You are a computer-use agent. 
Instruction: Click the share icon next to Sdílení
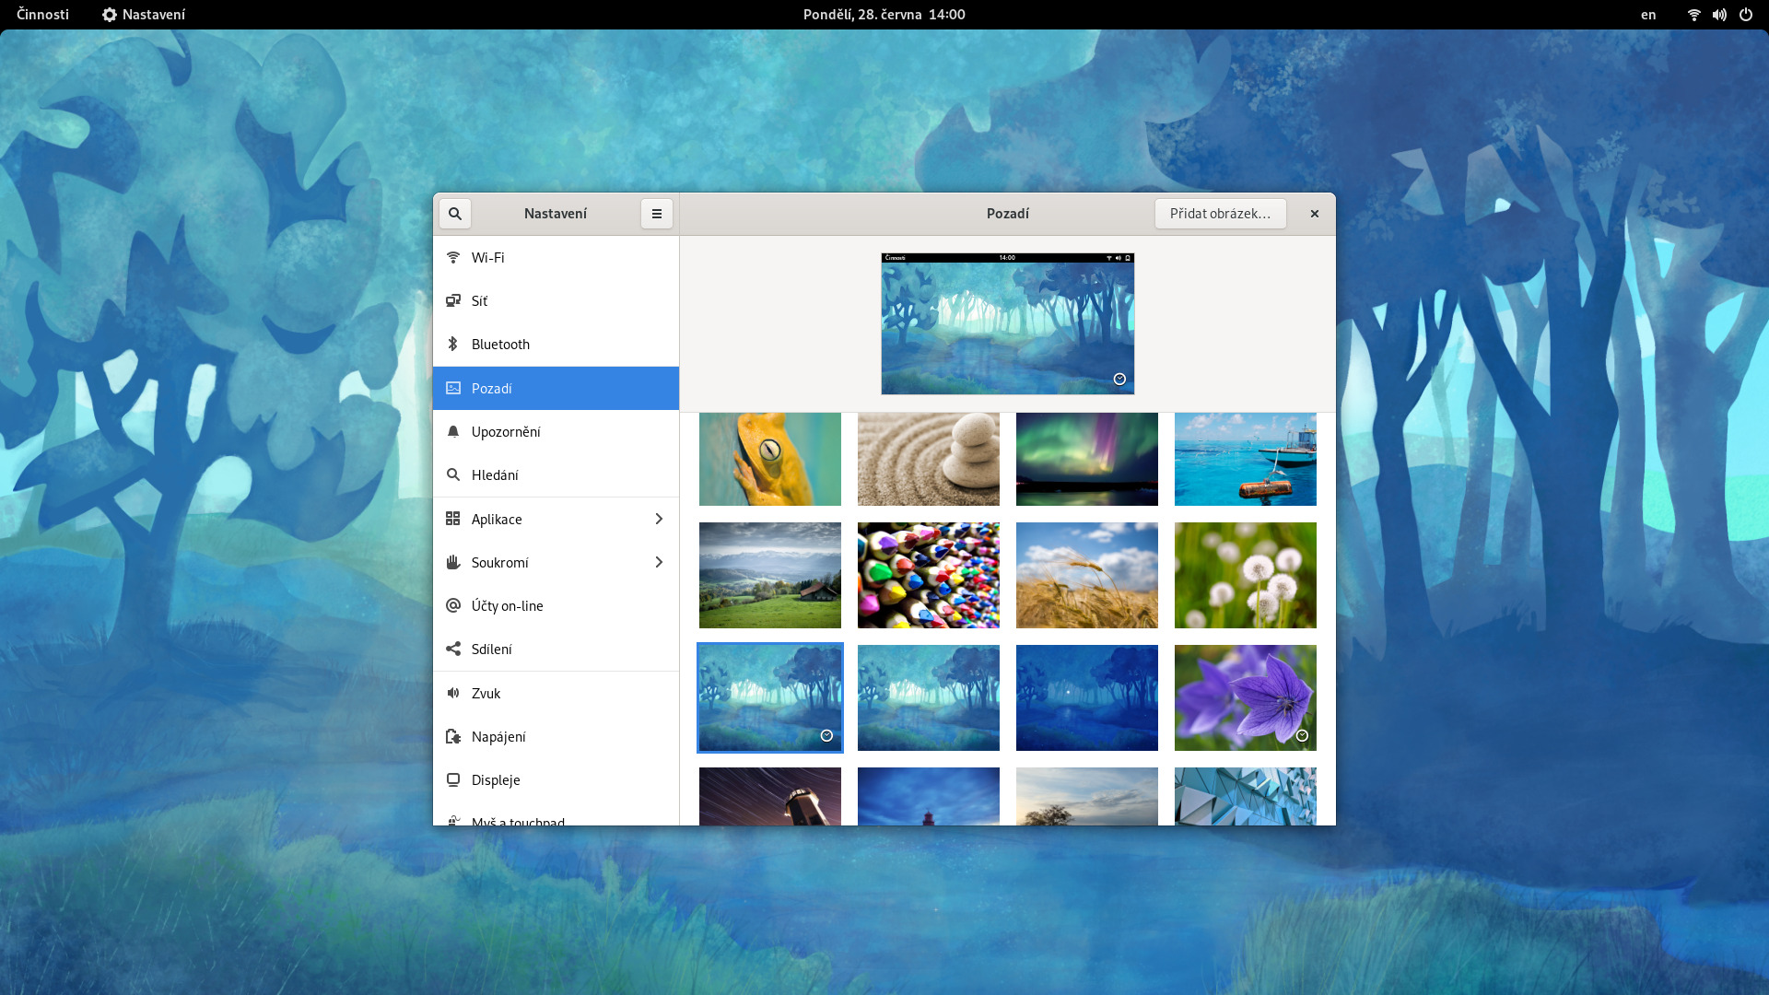tap(453, 650)
